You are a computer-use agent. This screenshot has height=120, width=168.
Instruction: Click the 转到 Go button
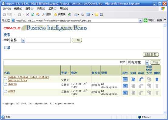point(149,20)
